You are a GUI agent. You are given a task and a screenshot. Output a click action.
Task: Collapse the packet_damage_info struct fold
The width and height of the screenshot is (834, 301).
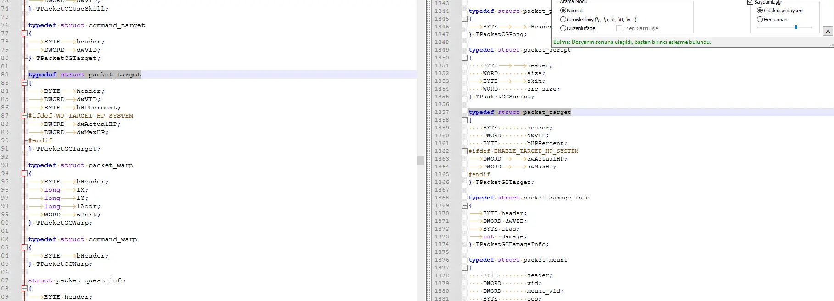coord(465,206)
